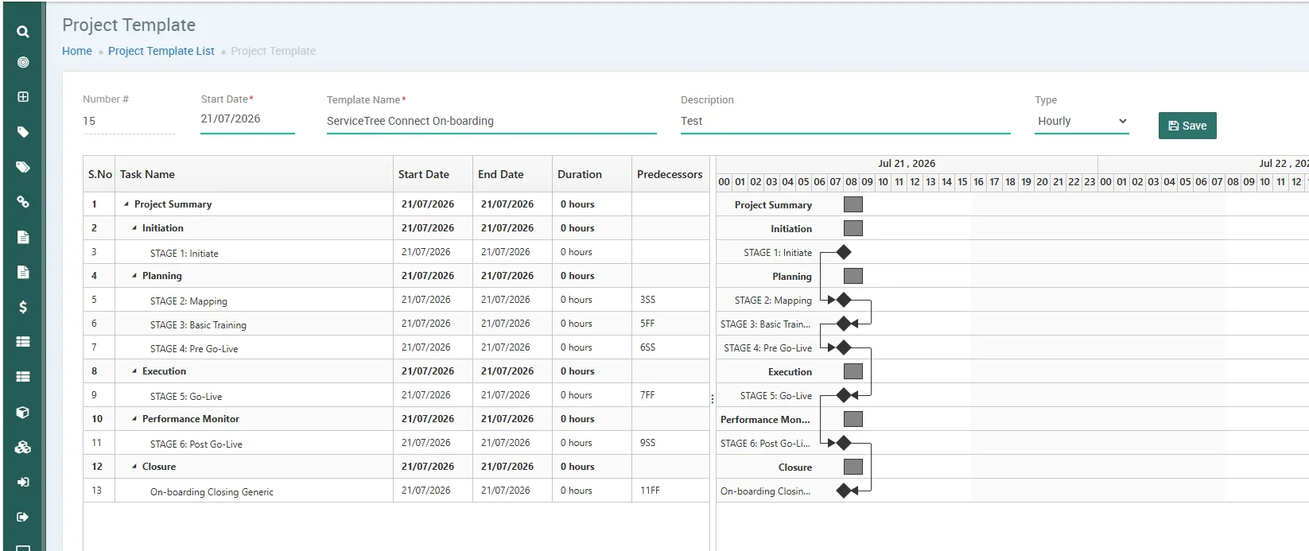
Task: Click the chain link sidebar icon
Action: coord(23,202)
